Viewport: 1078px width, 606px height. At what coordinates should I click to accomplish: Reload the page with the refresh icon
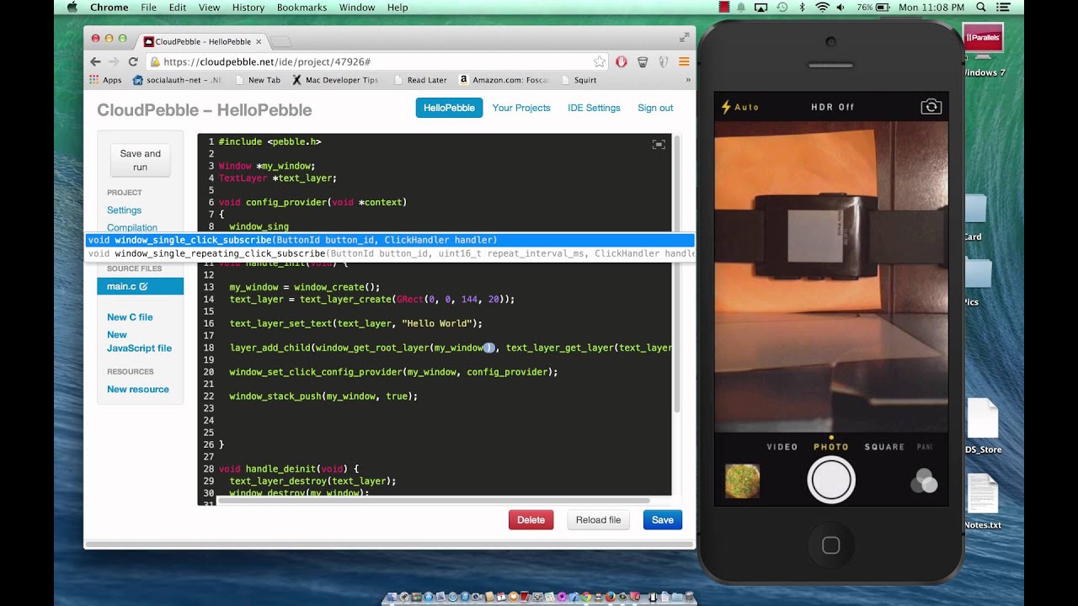133,61
